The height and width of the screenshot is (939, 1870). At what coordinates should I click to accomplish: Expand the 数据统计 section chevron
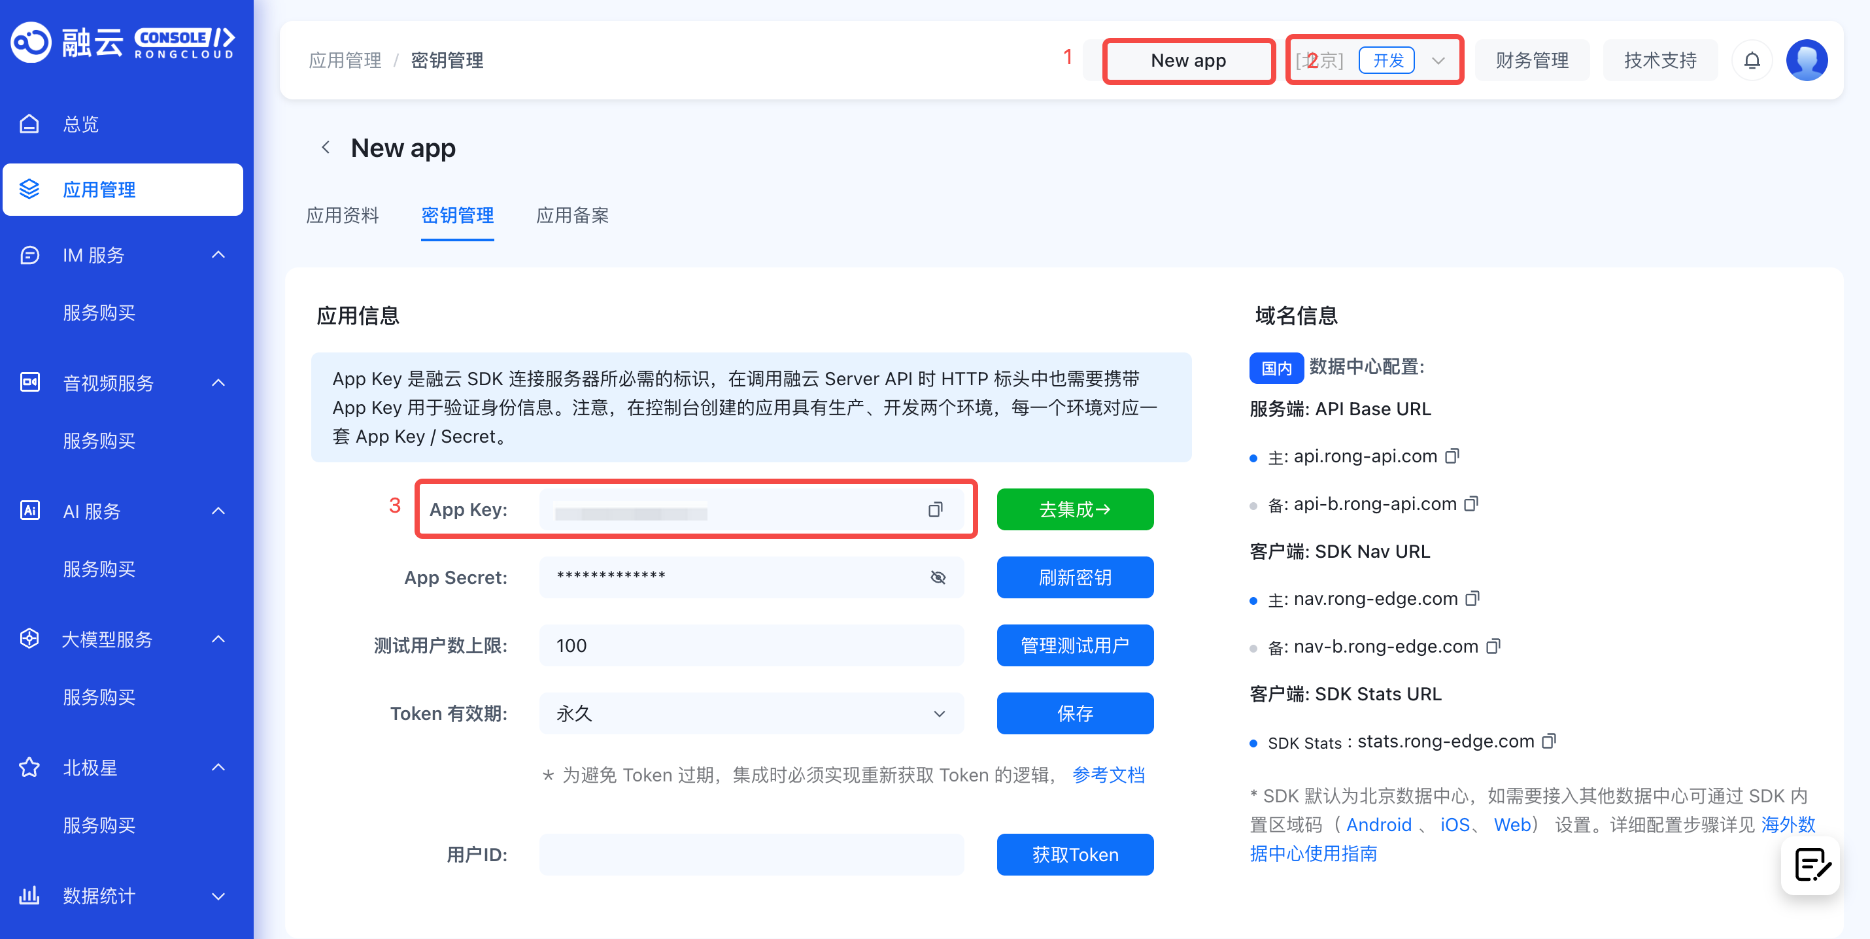[x=218, y=895]
